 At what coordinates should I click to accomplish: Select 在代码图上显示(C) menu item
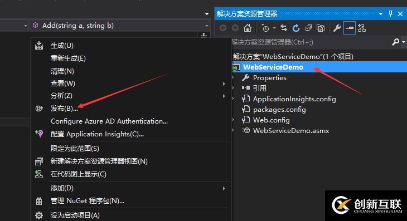(79, 174)
